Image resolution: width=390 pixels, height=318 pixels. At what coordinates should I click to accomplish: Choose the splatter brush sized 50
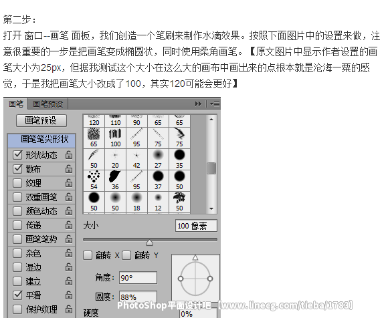pyautogui.click(x=179, y=202)
